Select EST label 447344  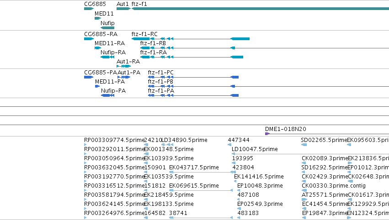pos(239,140)
